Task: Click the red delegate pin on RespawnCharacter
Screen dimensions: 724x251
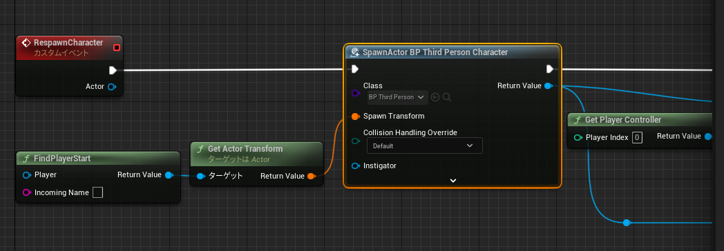Action: point(116,48)
